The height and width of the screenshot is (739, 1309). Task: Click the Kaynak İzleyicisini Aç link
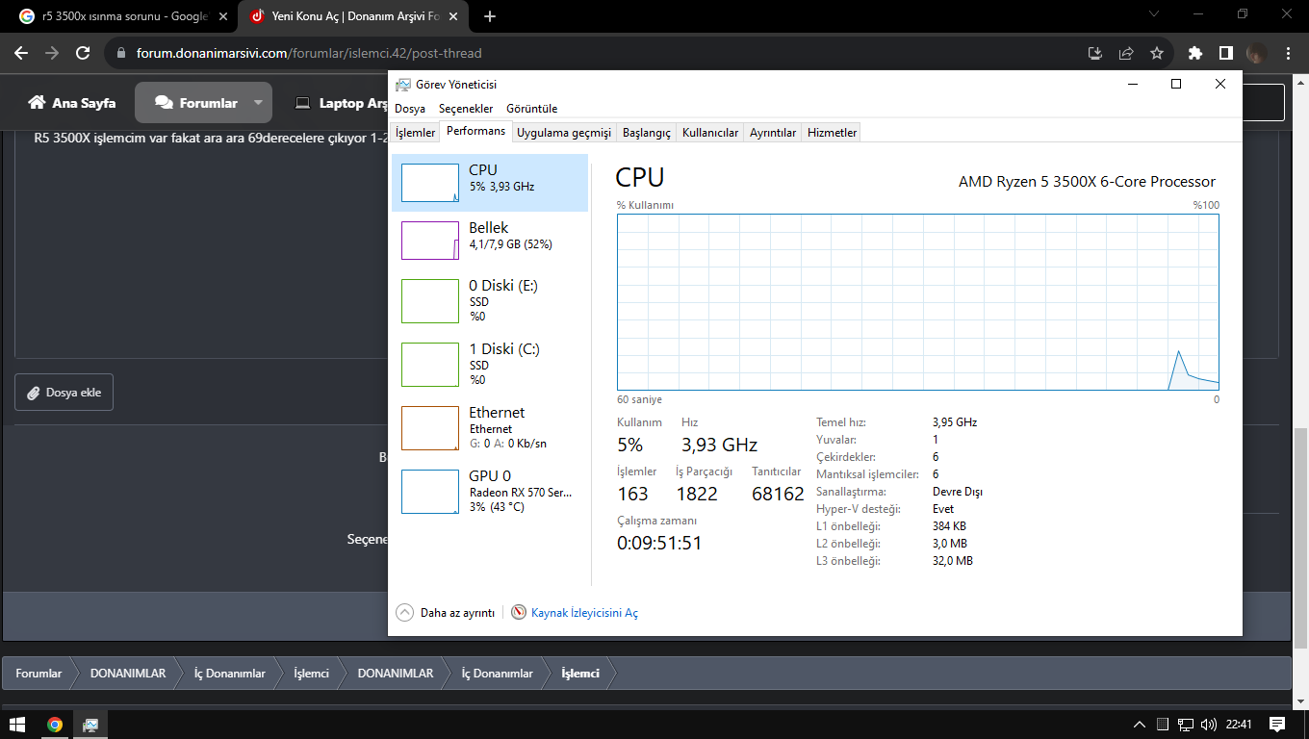[584, 613]
